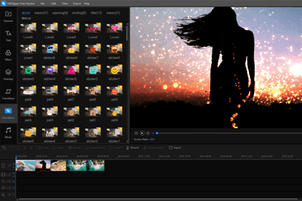
Task: Open the Length tool
Action: pyautogui.click(x=116, y=148)
